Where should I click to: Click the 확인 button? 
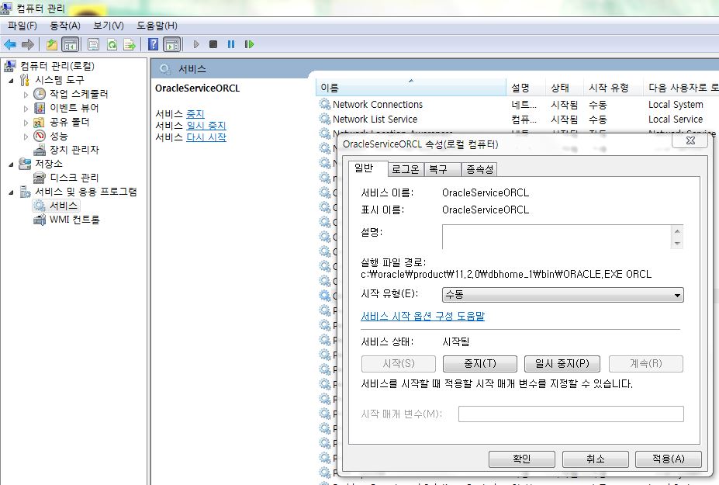point(521,459)
